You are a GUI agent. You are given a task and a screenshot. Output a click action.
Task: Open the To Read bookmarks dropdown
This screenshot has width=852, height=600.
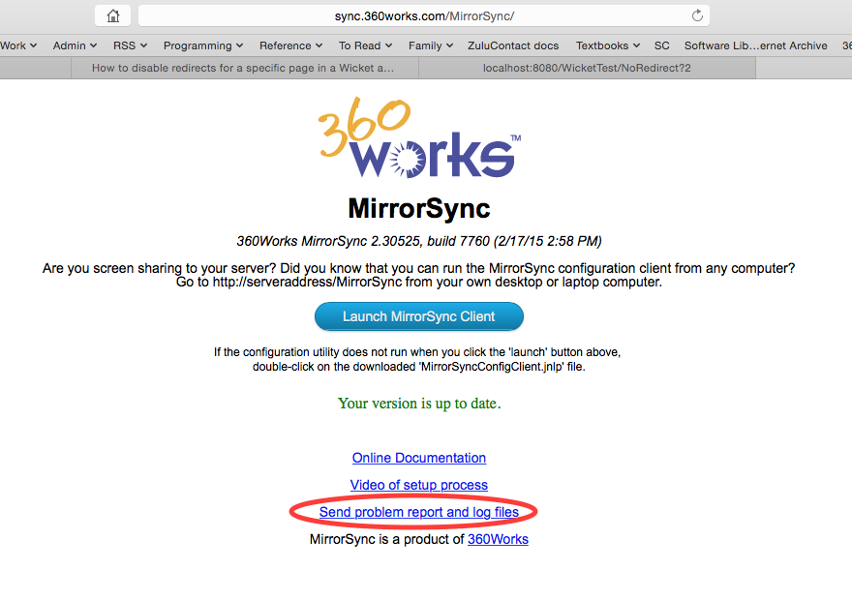(365, 45)
